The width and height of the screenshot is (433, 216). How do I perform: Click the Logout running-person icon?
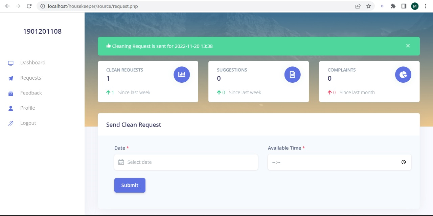click(10, 123)
